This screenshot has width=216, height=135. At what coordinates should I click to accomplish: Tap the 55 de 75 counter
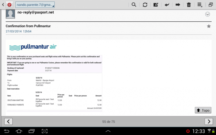(109, 122)
